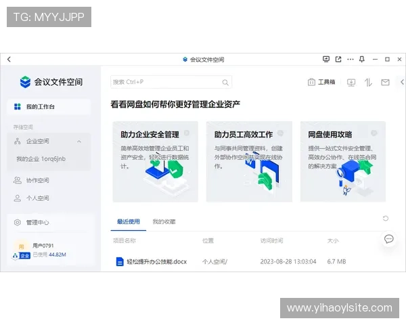Click the 大小 column header

[333, 241]
